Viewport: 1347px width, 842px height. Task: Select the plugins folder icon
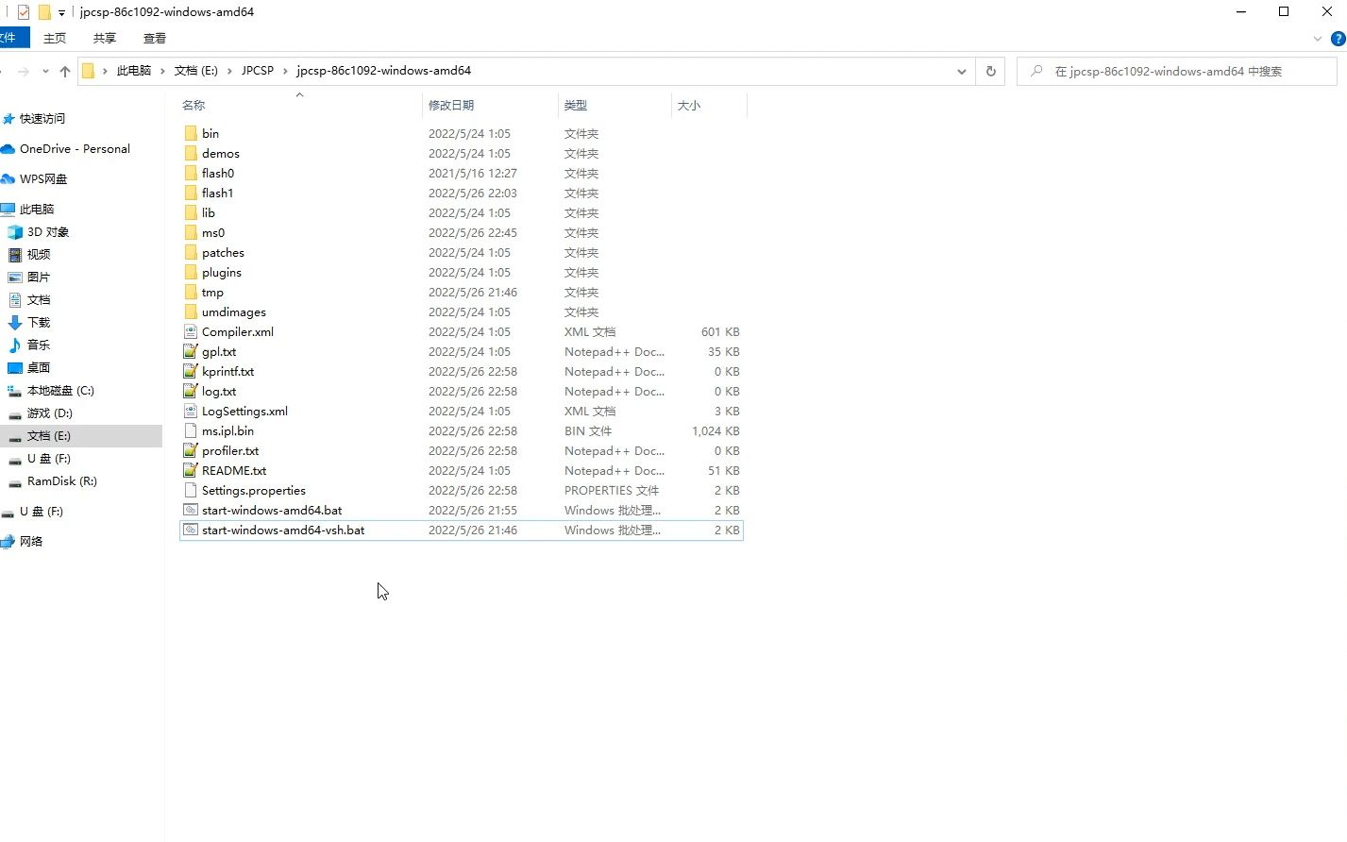191,272
